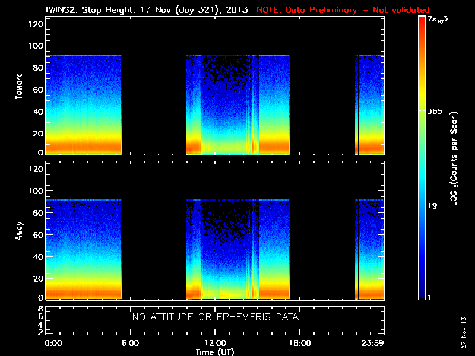
Task: Click the 'NO ATTITUDE OR EPHEMERIS DATA' message
Action: [x=215, y=317]
